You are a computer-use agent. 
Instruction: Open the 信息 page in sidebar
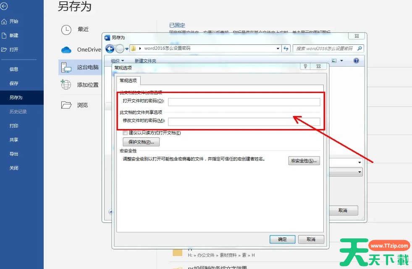pos(14,69)
